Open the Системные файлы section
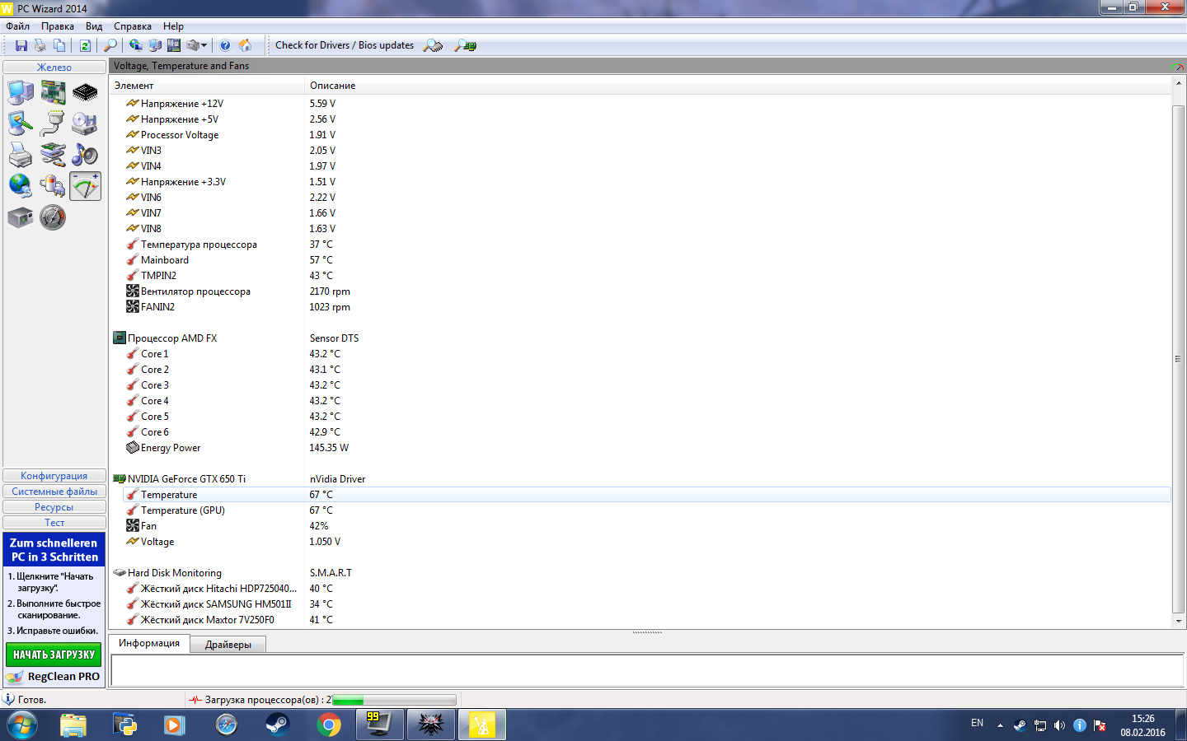Screen dimensions: 1187x741 (54, 492)
